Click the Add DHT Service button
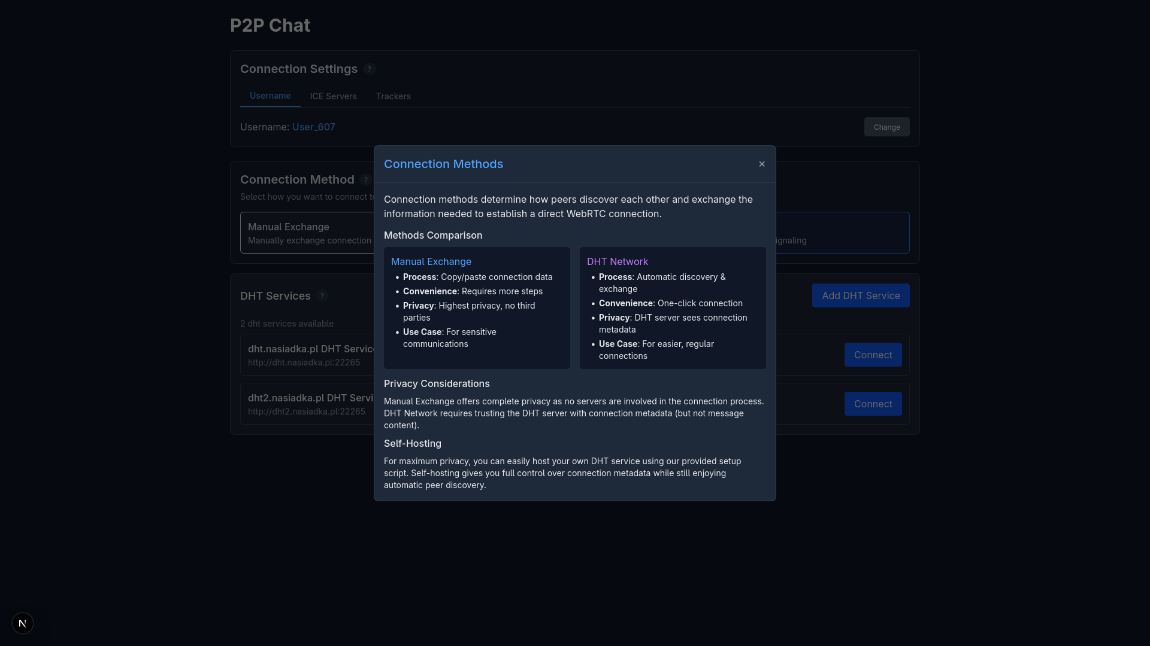1150x646 pixels. point(861,295)
